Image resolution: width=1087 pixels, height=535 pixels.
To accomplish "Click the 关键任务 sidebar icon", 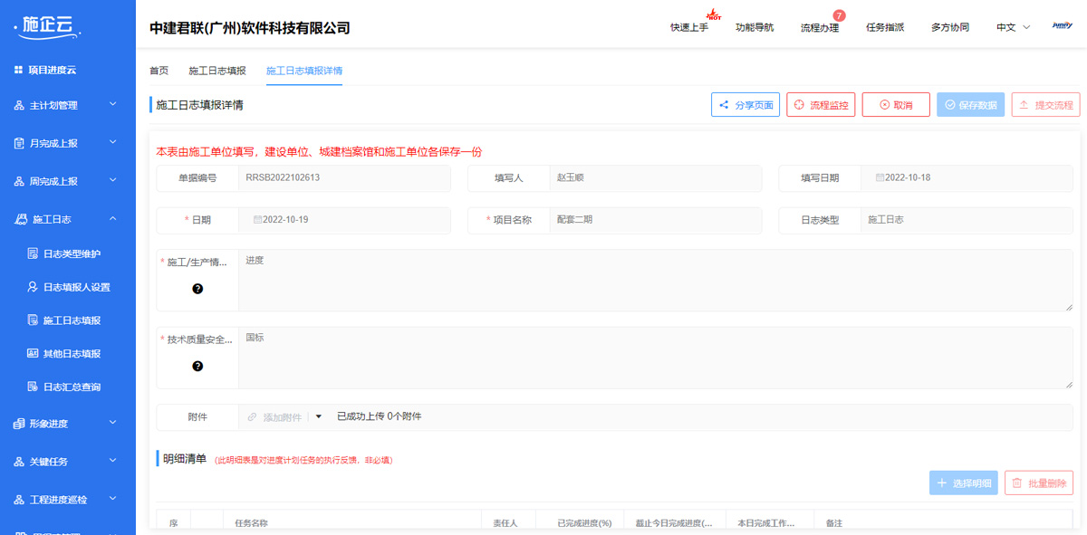I will click(19, 462).
